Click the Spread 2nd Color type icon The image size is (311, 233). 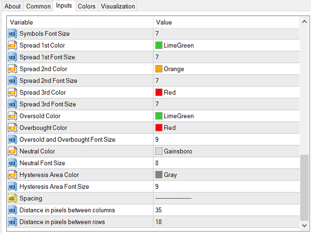point(13,69)
